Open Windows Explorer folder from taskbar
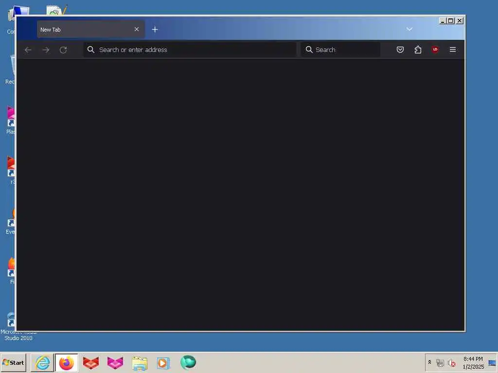The image size is (498, 373). [140, 363]
